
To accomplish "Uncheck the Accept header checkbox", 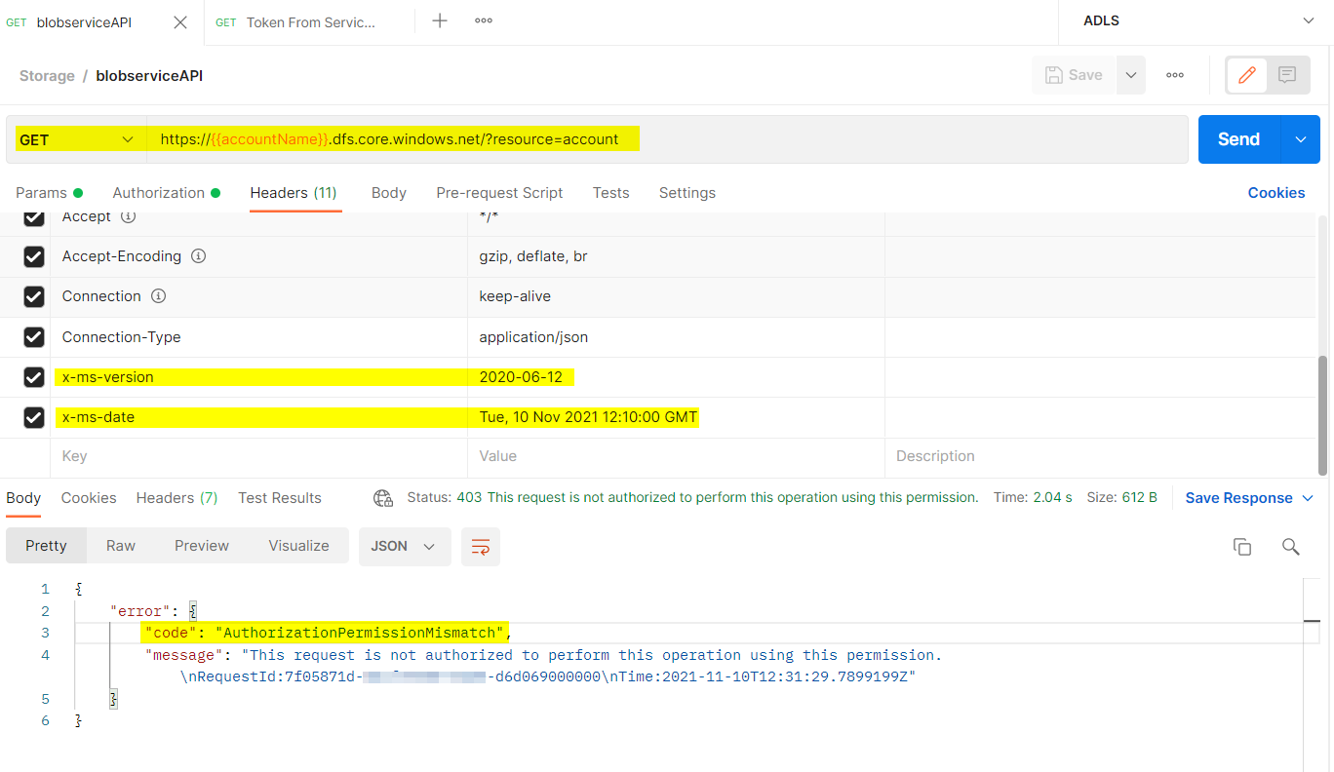I will pyautogui.click(x=34, y=217).
